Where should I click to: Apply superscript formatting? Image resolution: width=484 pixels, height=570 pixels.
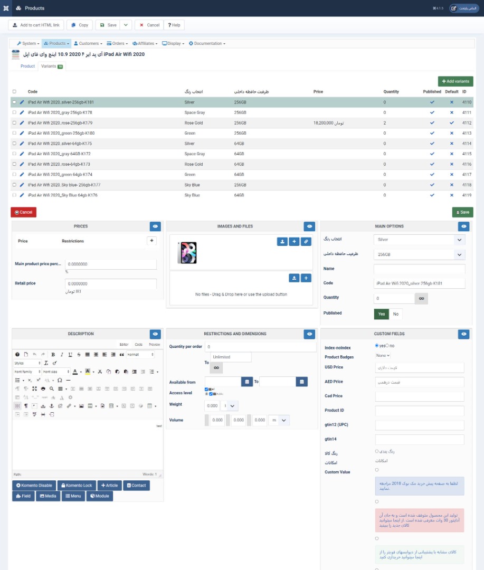[38, 380]
